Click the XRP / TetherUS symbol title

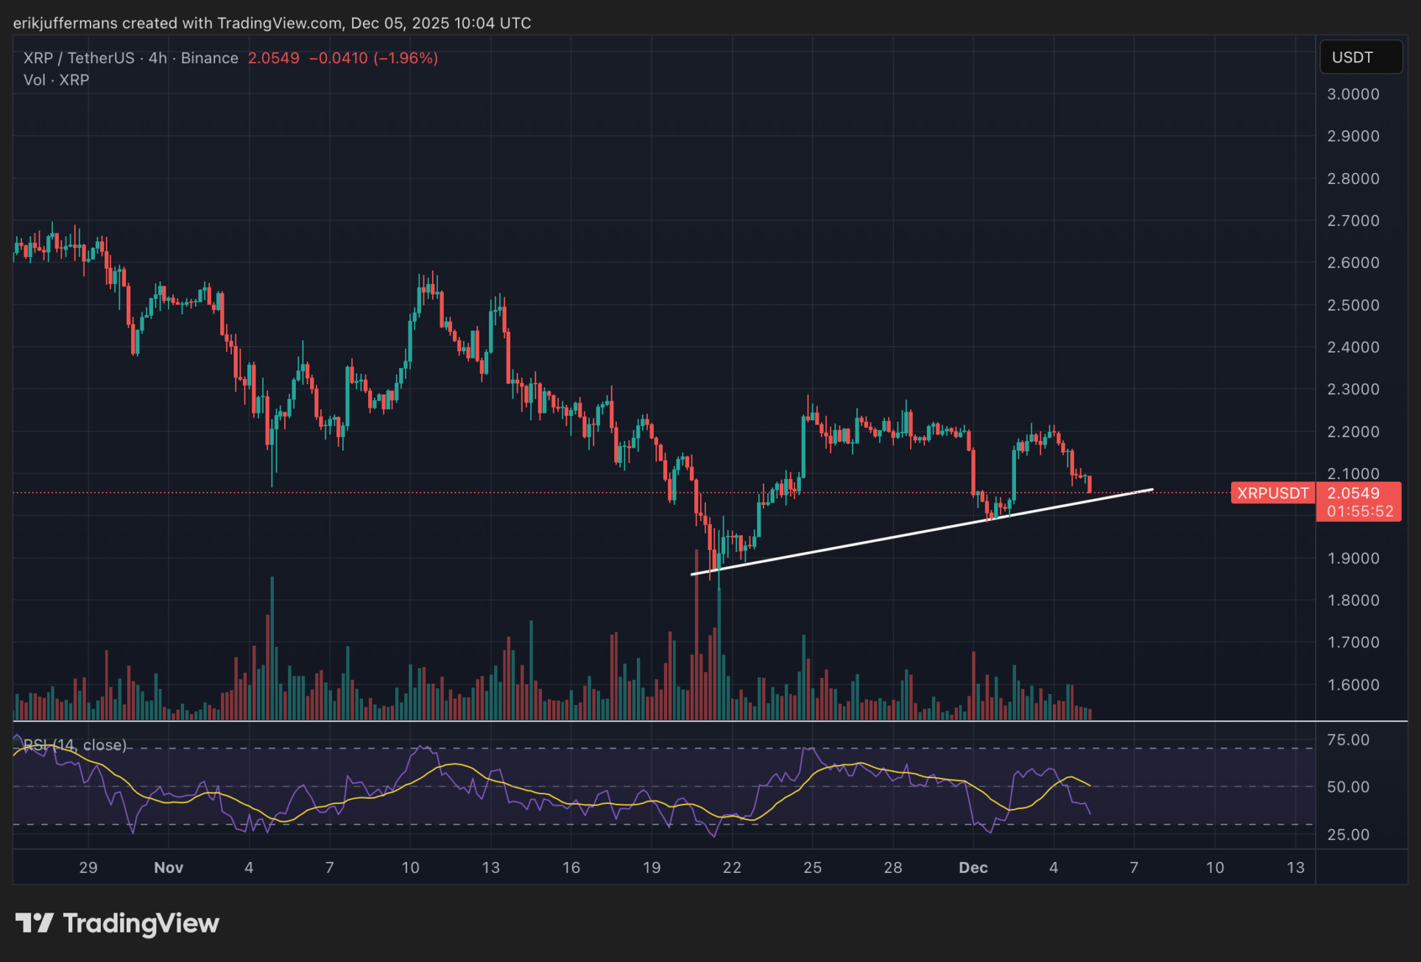[x=79, y=58]
